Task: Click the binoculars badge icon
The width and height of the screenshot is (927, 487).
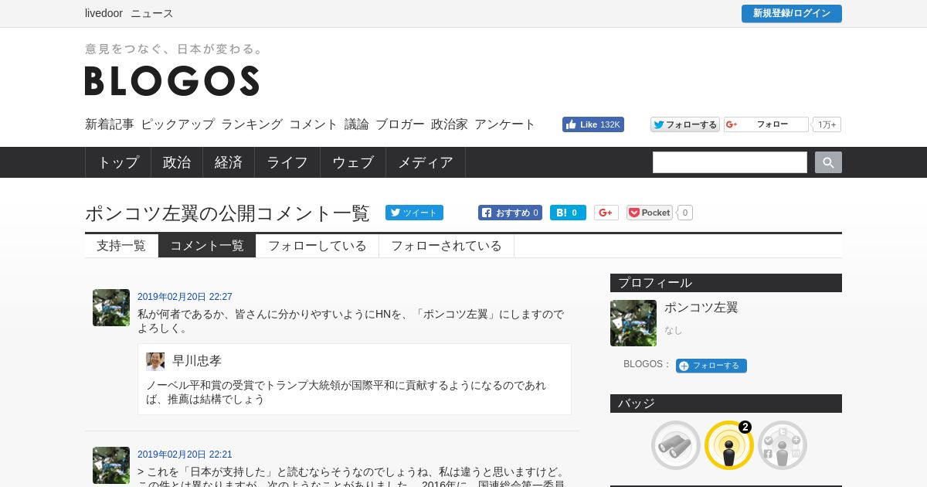Action: click(676, 445)
